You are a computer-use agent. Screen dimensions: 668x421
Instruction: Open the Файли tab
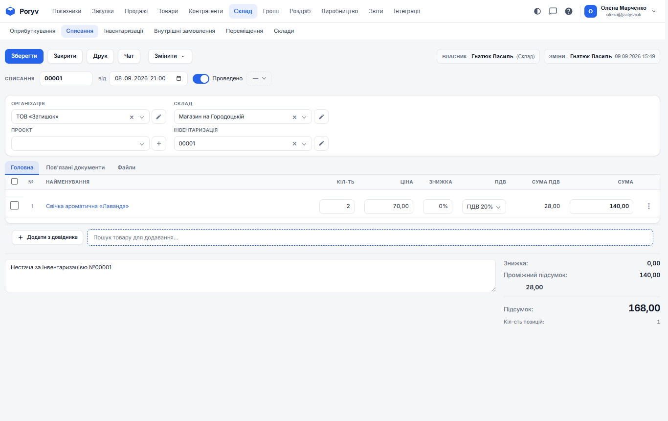tap(127, 167)
